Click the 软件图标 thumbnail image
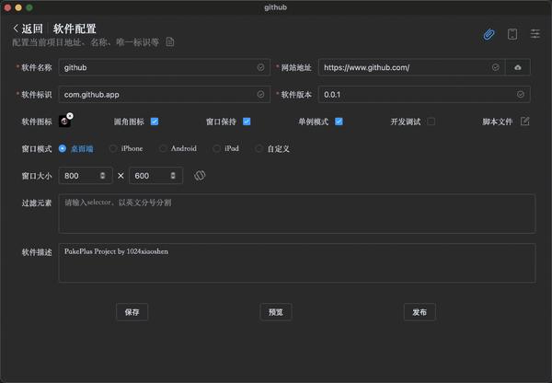The height and width of the screenshot is (383, 552). click(64, 122)
